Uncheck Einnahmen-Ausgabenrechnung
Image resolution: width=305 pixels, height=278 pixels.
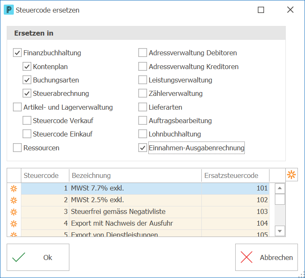[x=142, y=148]
